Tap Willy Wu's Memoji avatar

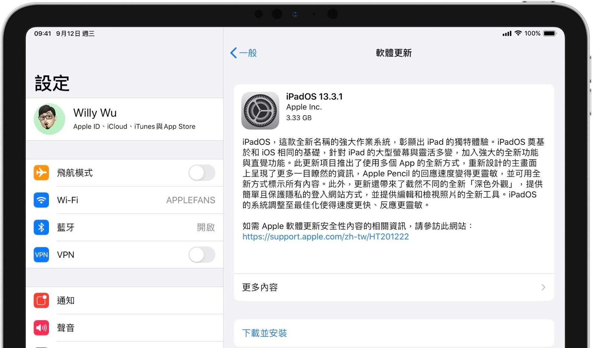(x=49, y=119)
